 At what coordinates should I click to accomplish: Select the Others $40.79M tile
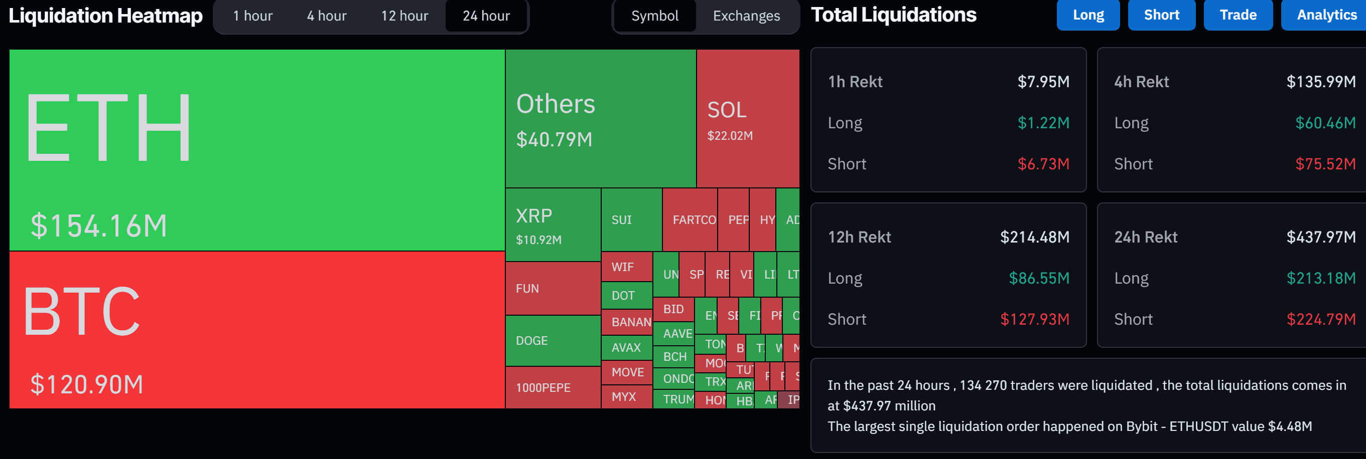pyautogui.click(x=600, y=119)
